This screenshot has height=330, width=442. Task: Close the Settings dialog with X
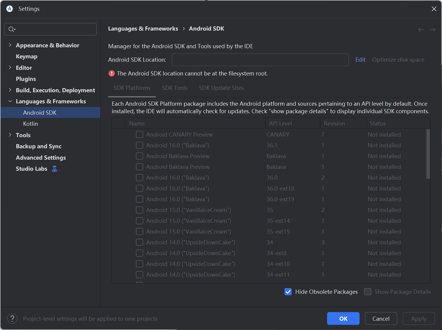(x=434, y=9)
